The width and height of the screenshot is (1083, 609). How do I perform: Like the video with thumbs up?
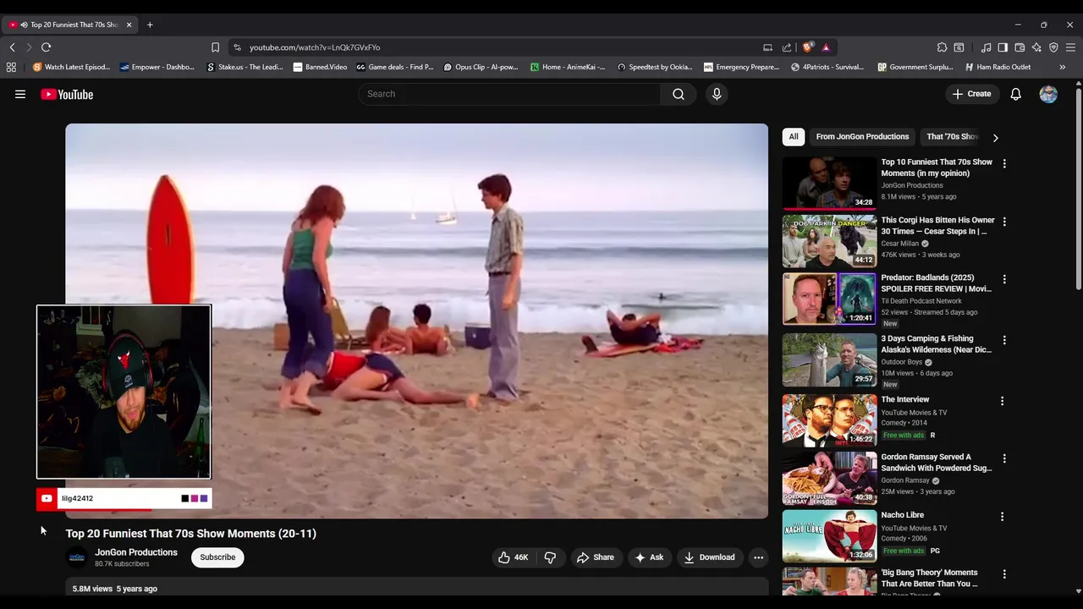click(514, 557)
